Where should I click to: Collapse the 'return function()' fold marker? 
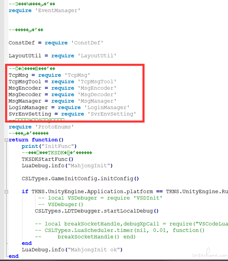point(6,140)
